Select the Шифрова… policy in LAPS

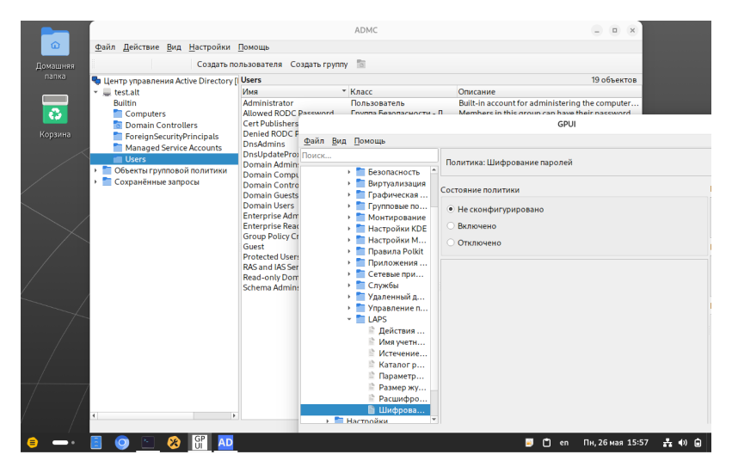pos(365,409)
